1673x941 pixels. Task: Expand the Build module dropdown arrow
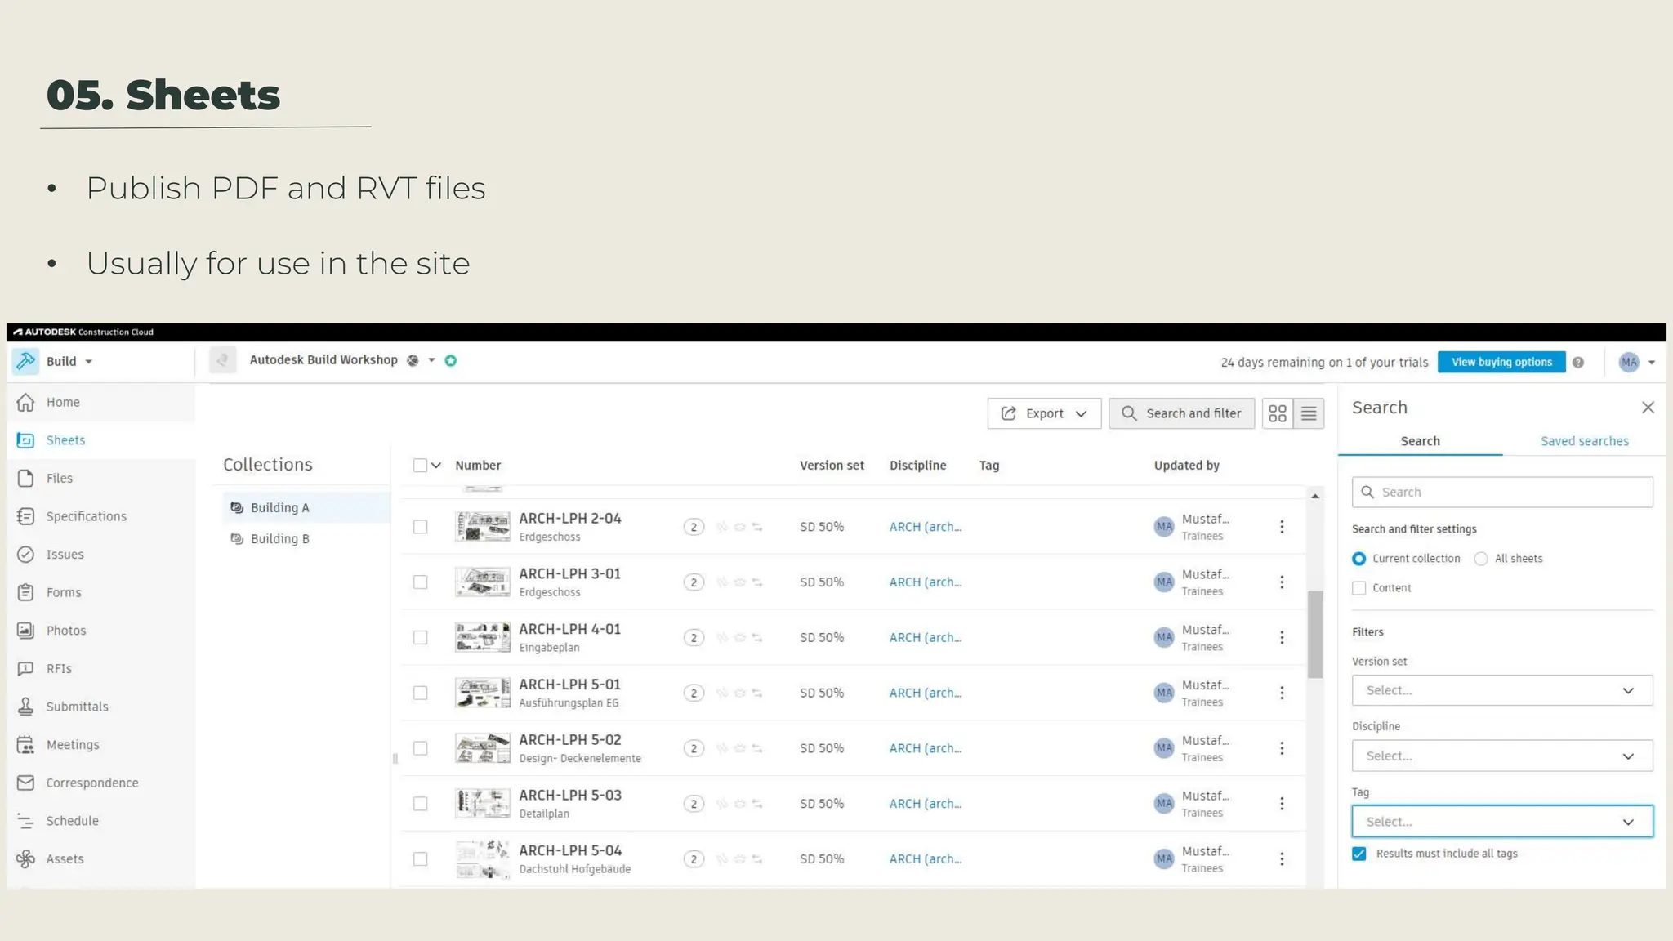(x=89, y=362)
